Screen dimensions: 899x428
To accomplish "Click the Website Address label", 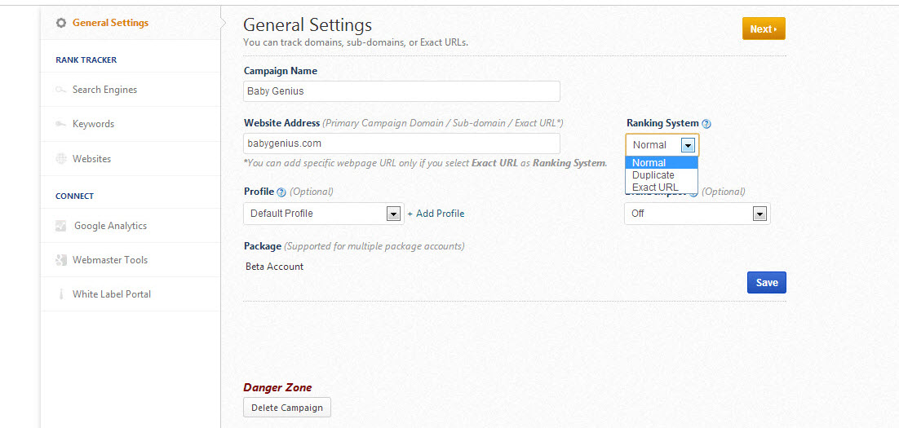I will pos(281,123).
